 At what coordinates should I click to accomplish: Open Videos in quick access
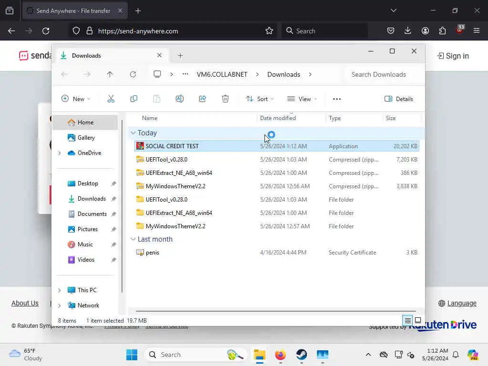[x=85, y=260]
